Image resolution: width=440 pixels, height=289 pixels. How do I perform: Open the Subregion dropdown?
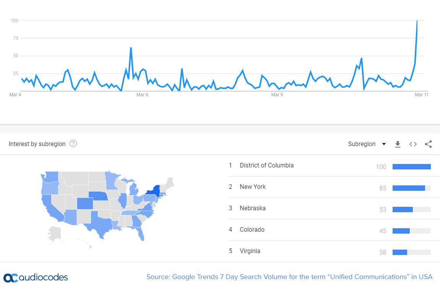(x=367, y=144)
